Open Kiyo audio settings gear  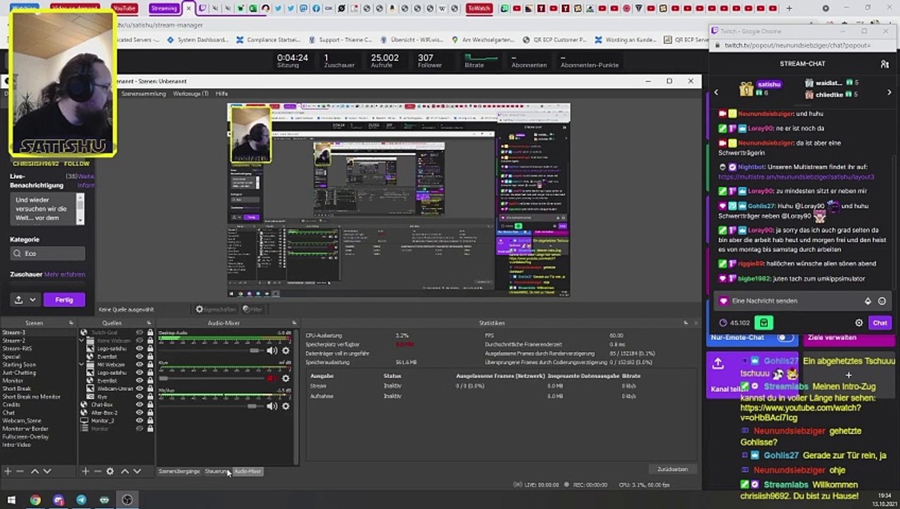click(285, 378)
